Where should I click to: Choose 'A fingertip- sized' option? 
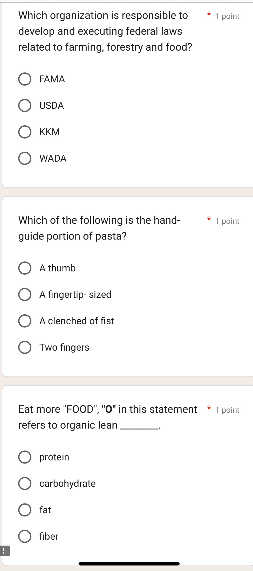tap(25, 294)
